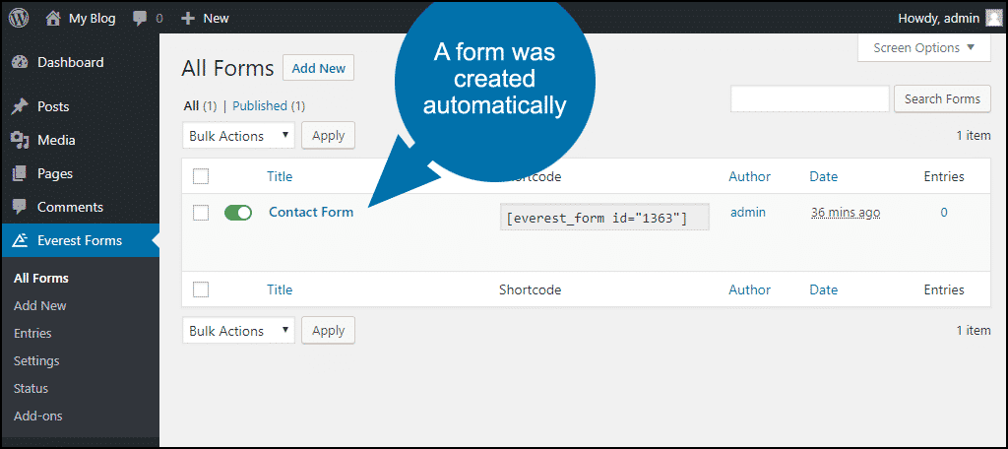Open the Status submenu item
This screenshot has width=1008, height=449.
click(31, 389)
